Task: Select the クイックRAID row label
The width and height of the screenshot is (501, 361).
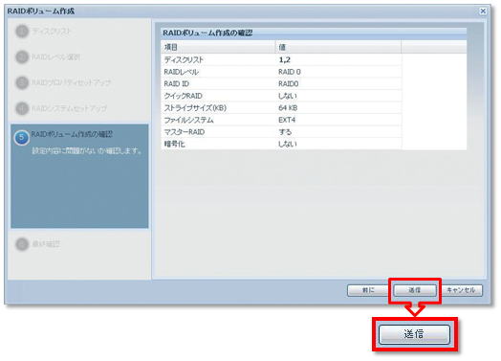Action: click(183, 96)
